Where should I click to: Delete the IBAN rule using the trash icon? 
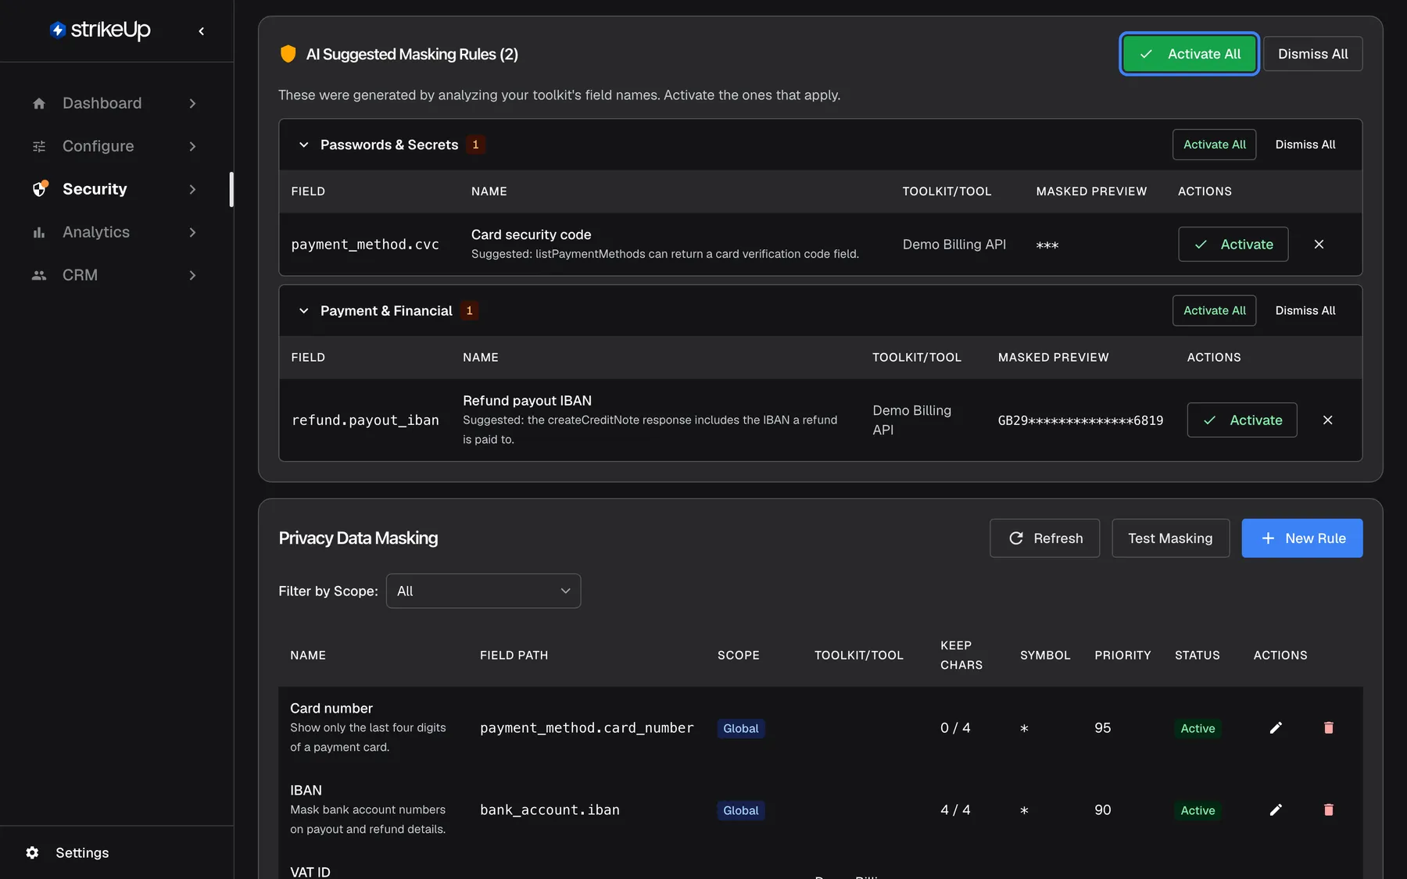click(x=1328, y=810)
